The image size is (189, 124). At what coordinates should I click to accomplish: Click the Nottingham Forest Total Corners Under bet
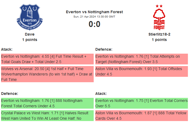(47, 103)
